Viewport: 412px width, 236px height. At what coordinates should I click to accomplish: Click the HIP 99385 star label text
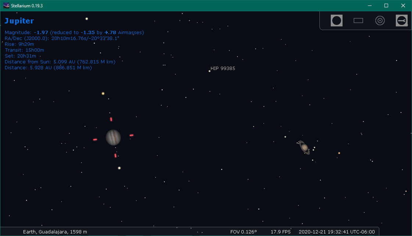coord(223,69)
